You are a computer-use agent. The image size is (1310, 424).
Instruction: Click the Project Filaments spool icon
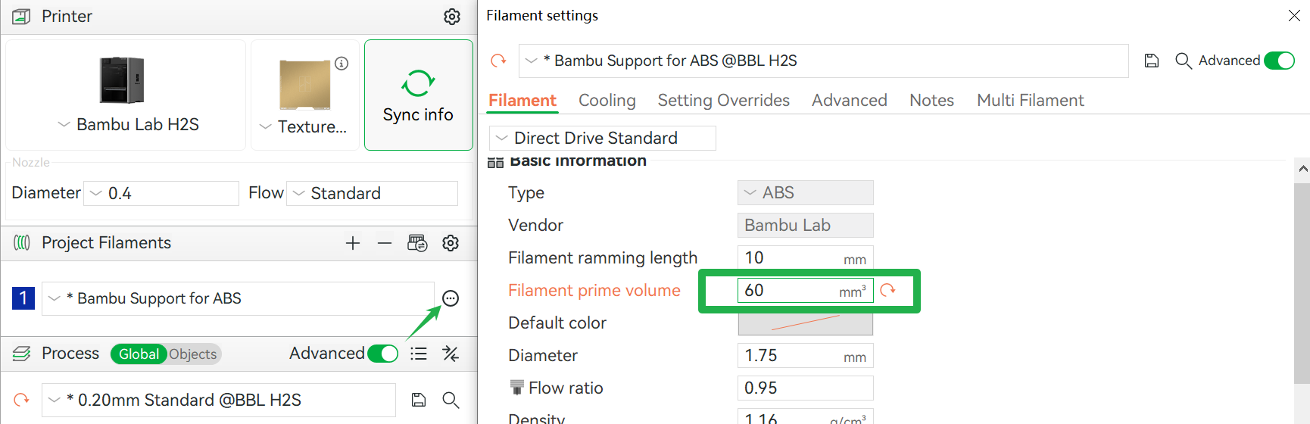(22, 242)
